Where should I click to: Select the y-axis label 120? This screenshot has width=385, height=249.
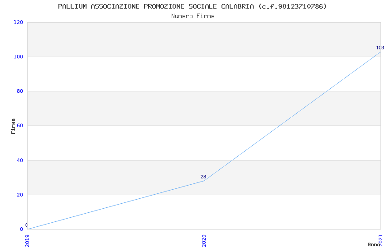point(18,22)
